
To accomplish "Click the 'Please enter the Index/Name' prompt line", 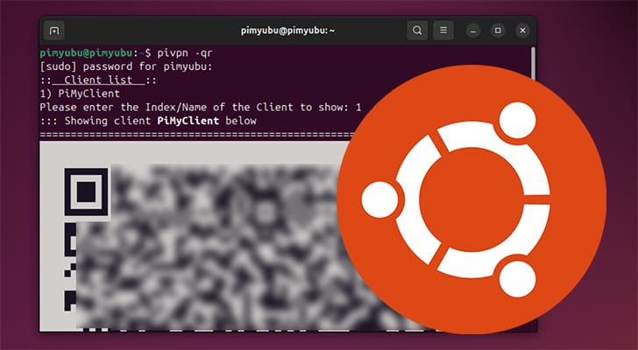I will pyautogui.click(x=200, y=108).
